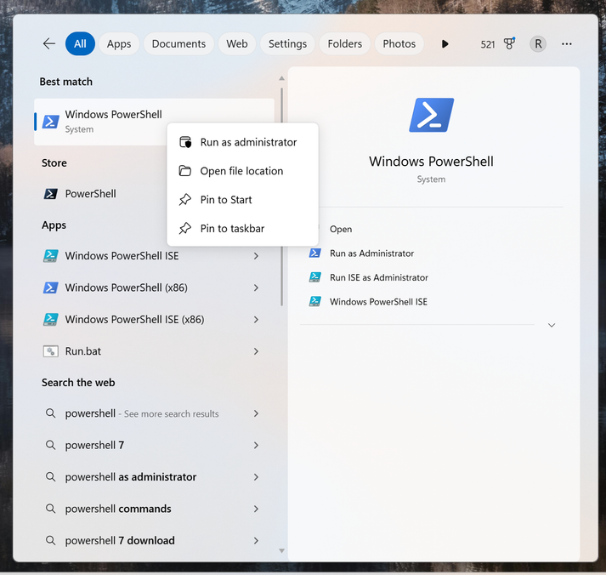This screenshot has width=606, height=575.
Task: Switch to the Web filter tab
Action: [x=237, y=43]
